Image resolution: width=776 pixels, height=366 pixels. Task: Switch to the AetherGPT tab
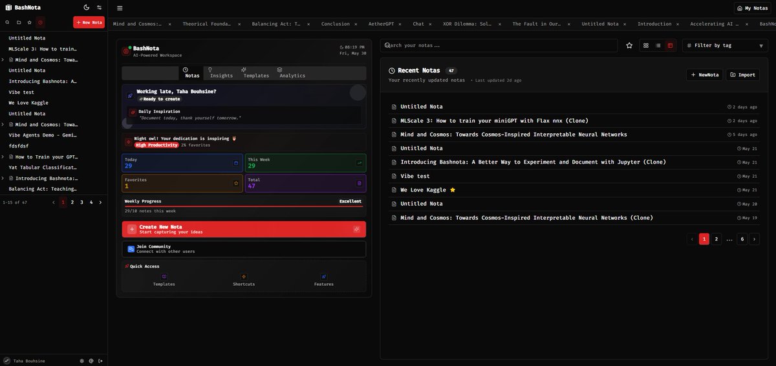380,24
